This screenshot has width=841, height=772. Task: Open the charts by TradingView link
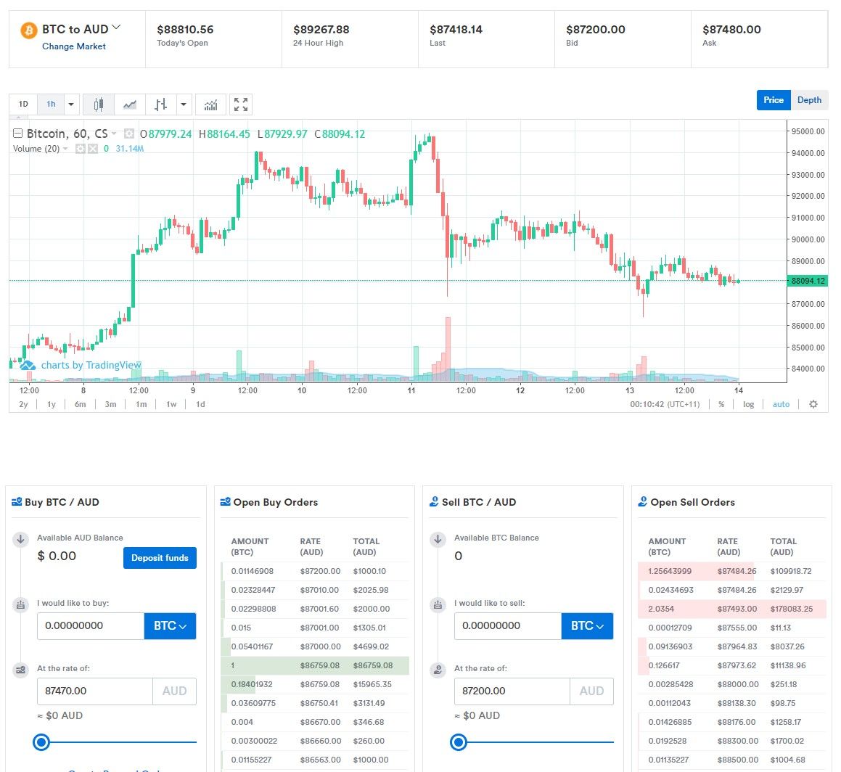[91, 366]
